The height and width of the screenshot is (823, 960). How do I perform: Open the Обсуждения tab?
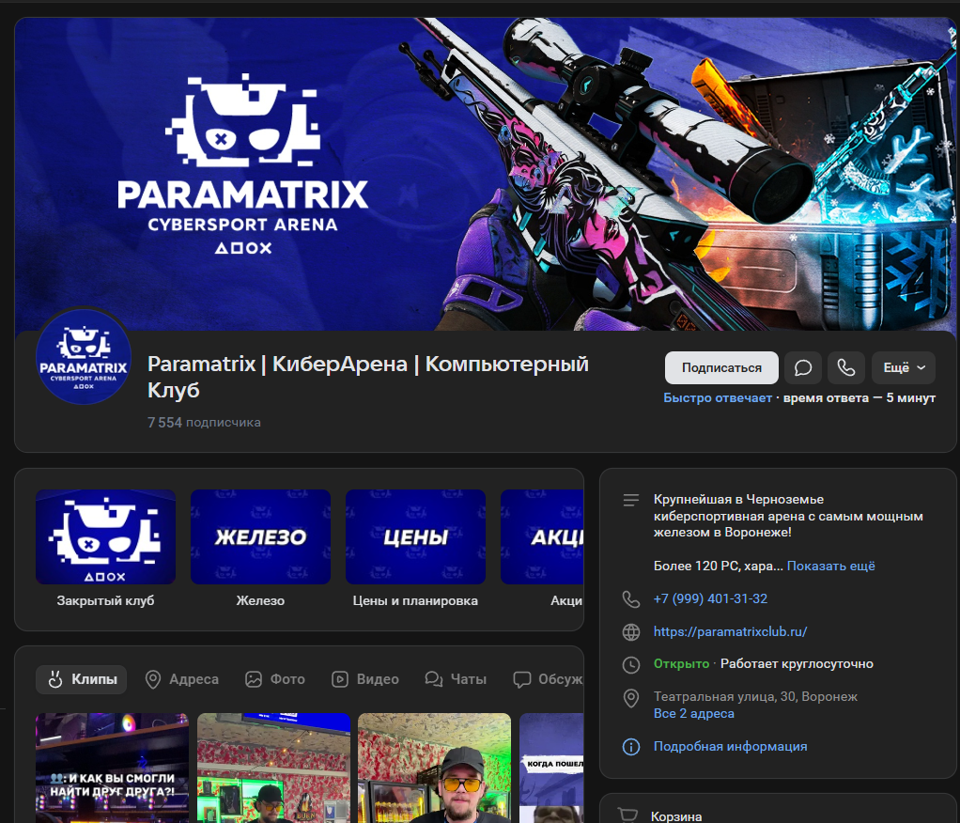pyautogui.click(x=548, y=679)
